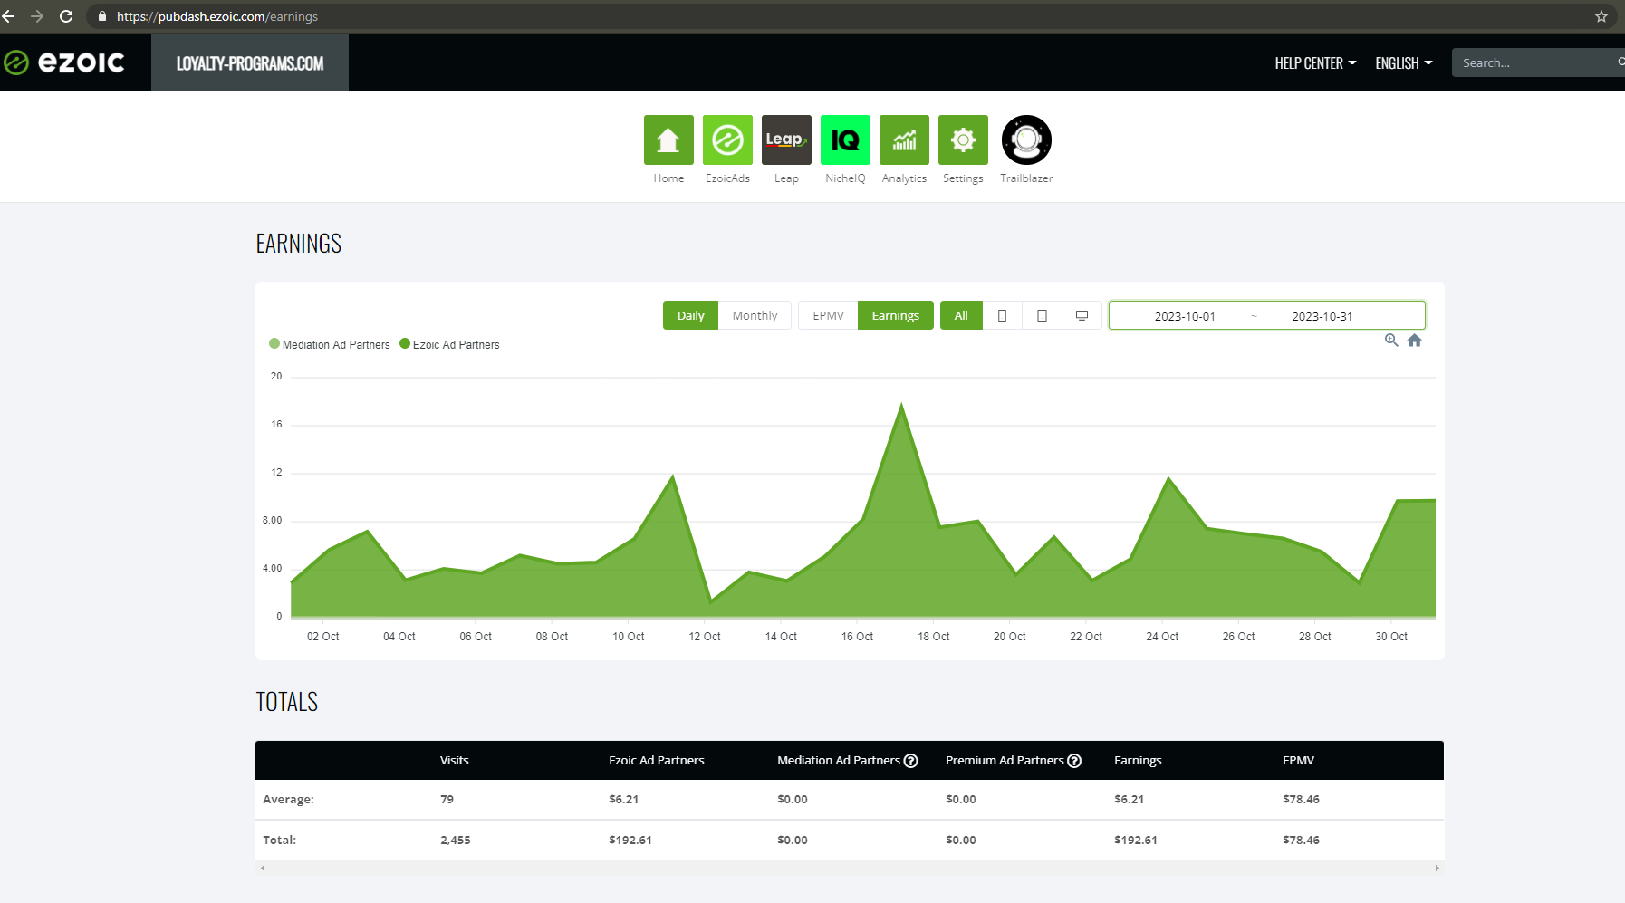Select the All devices filter
Viewport: 1625px width, 903px height.
coord(961,315)
